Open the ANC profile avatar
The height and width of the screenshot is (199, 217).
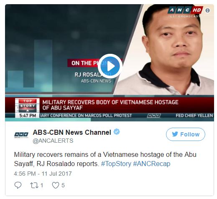tap(21, 135)
